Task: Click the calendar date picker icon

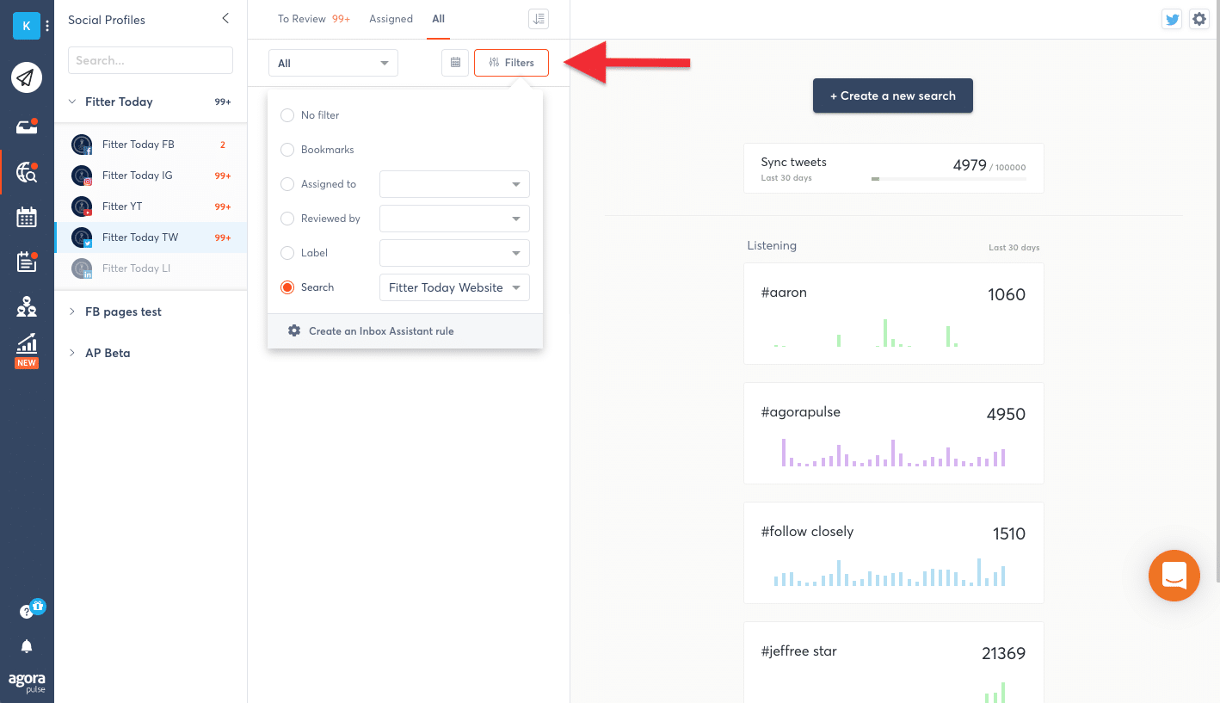Action: [x=455, y=63]
